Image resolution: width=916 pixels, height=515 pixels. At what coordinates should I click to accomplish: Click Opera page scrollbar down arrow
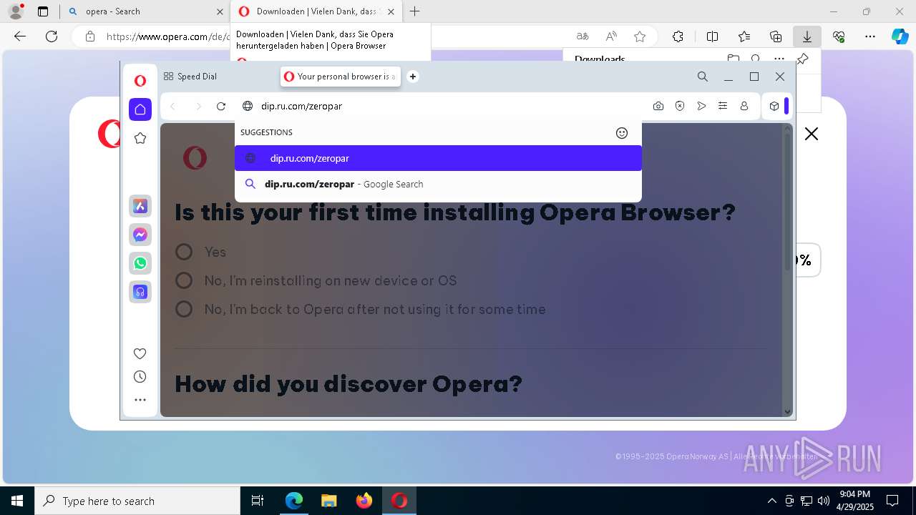pos(788,411)
